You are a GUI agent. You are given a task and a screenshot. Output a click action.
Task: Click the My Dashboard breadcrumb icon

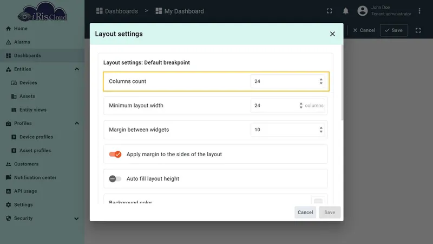click(159, 11)
